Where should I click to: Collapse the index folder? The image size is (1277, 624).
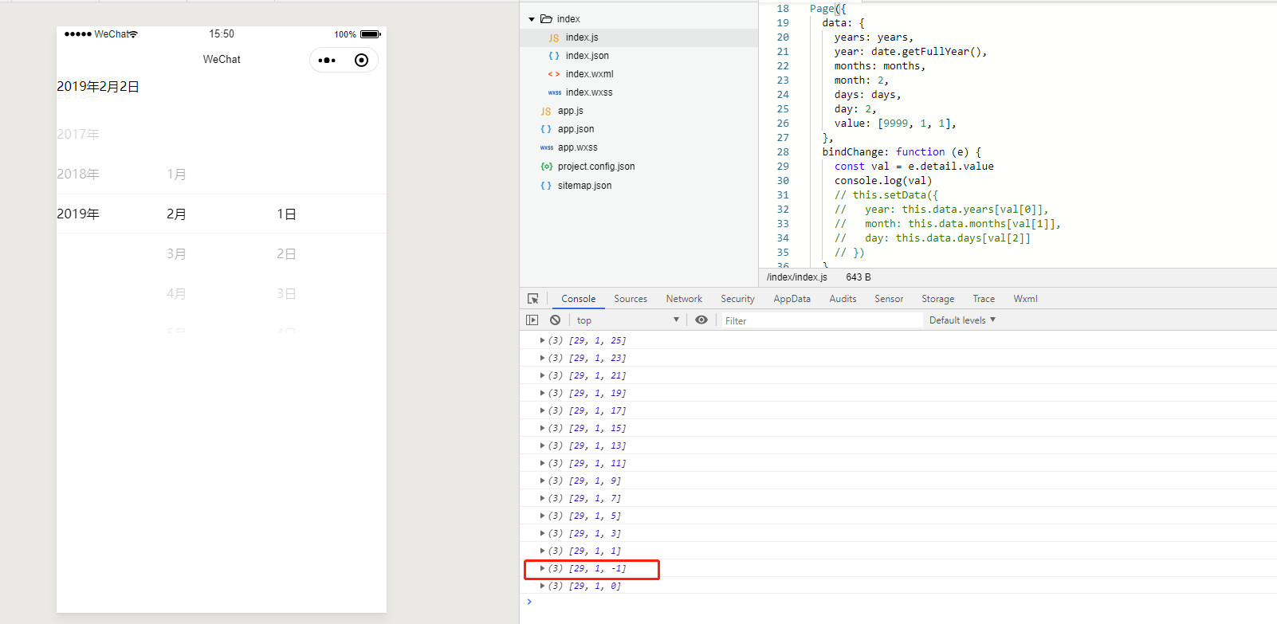[x=532, y=19]
